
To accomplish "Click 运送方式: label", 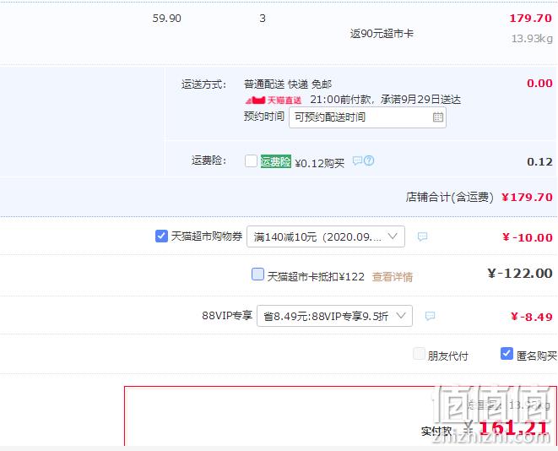I will click(203, 84).
